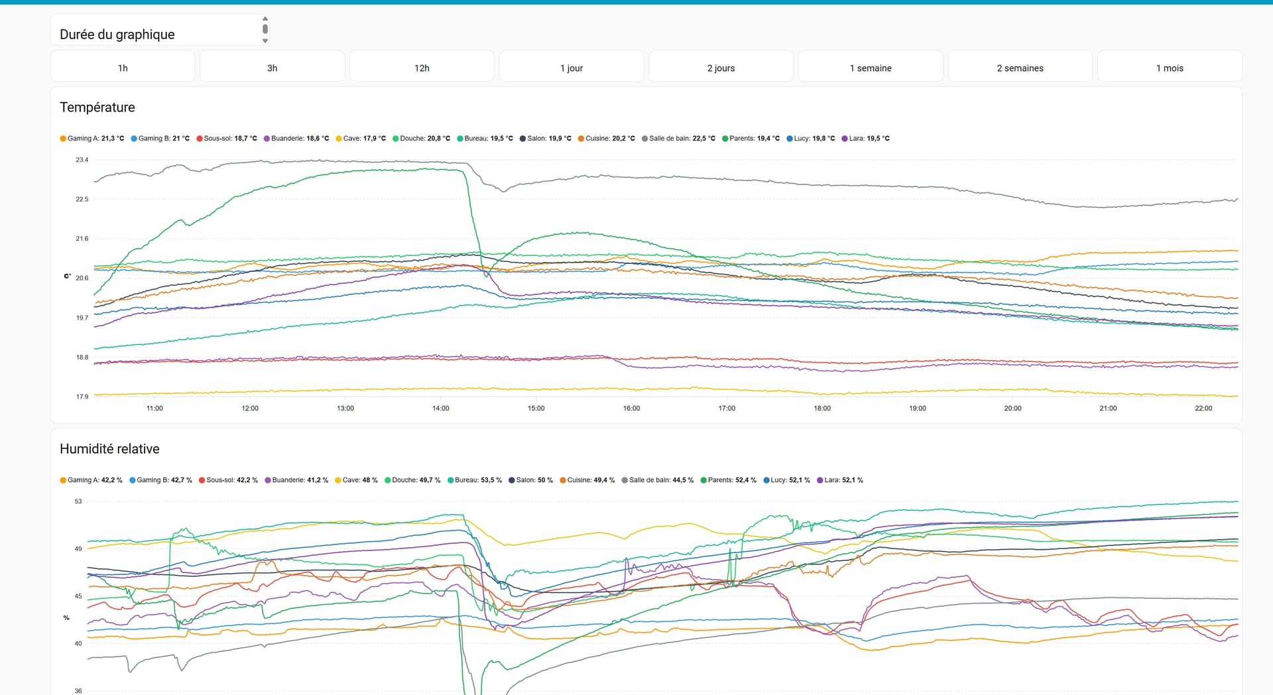Set graph duration to 3h
This screenshot has height=695, width=1273.
tap(272, 68)
